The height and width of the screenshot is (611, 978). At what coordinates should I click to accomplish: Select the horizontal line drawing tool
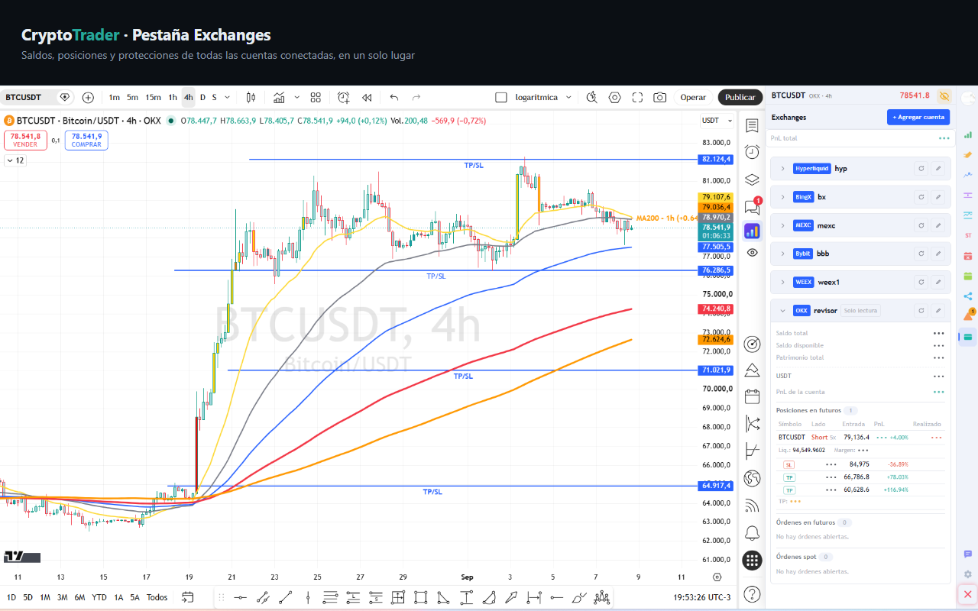(241, 597)
